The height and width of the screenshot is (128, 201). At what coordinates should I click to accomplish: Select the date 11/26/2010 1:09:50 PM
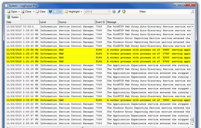click(x=22, y=31)
